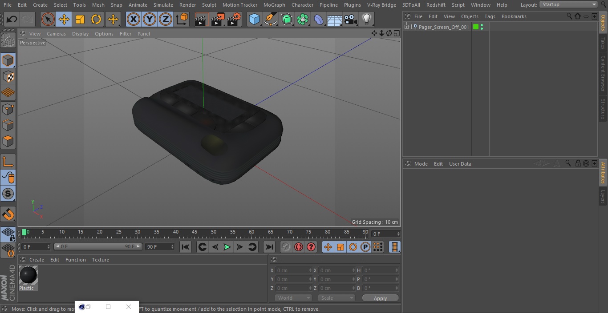
Task: Add a camera object
Action: (351, 19)
